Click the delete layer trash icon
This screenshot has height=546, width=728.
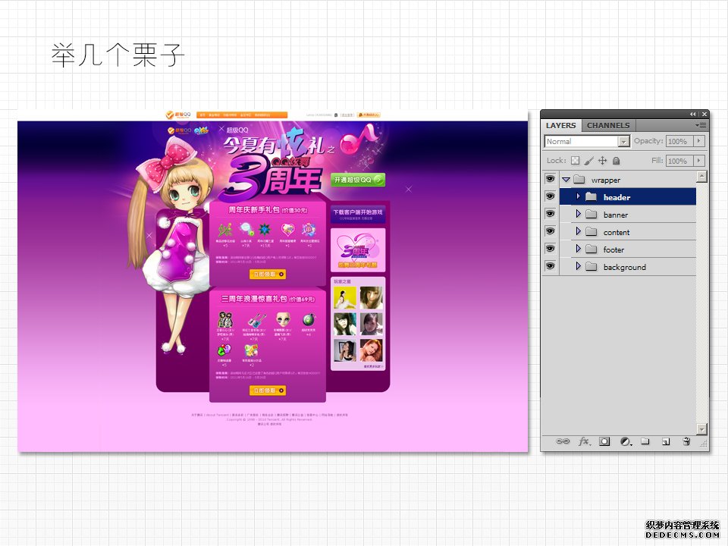(687, 441)
